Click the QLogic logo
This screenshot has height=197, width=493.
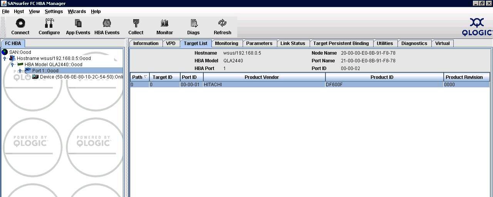coord(477,27)
